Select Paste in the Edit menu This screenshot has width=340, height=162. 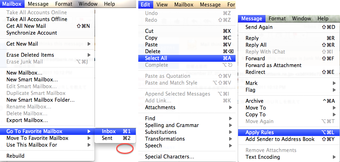[187, 45]
